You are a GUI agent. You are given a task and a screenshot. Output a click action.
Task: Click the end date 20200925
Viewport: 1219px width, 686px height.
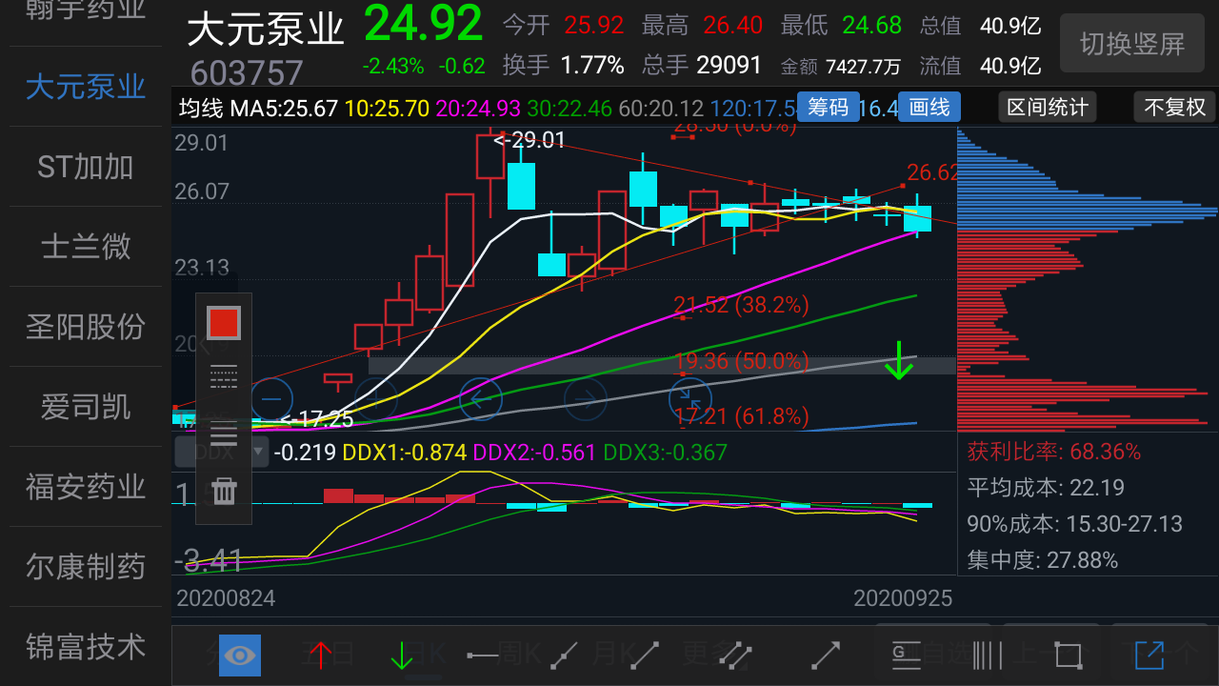(903, 598)
